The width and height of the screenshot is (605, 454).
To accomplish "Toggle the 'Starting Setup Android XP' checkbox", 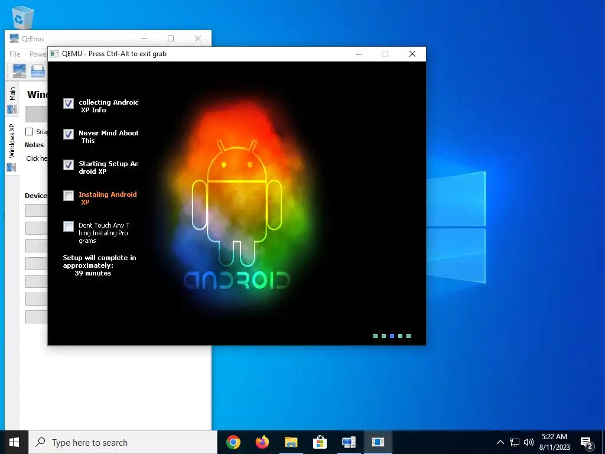I will (x=69, y=165).
